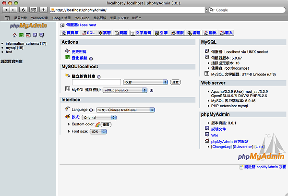Open the SQL documentation icon in sidebar
This screenshot has width=288, height=196.
[x=42, y=35]
